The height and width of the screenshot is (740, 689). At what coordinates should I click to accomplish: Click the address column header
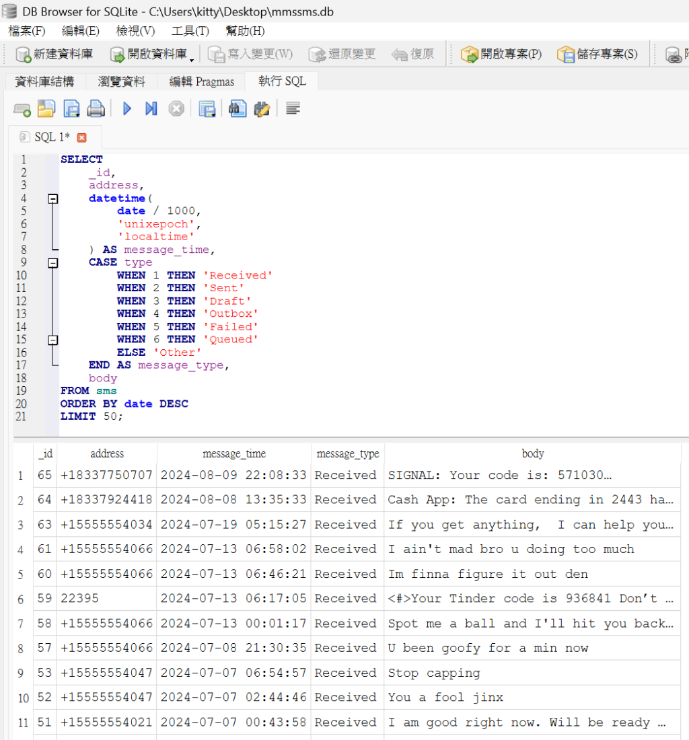[x=107, y=453]
